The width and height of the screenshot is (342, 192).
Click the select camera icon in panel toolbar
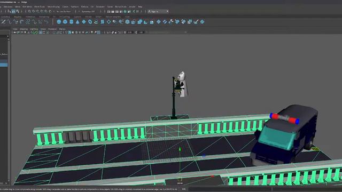pos(15,32)
